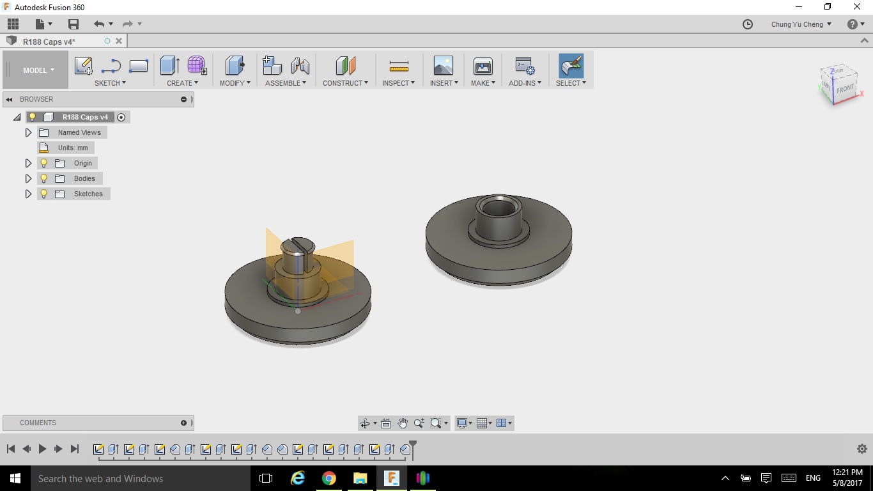
Task: Toggle visibility lightbulb of Bodies folder
Action: coord(44,178)
